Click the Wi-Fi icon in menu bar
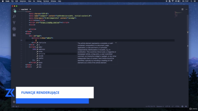This screenshot has width=198, height=111. click(173, 1)
